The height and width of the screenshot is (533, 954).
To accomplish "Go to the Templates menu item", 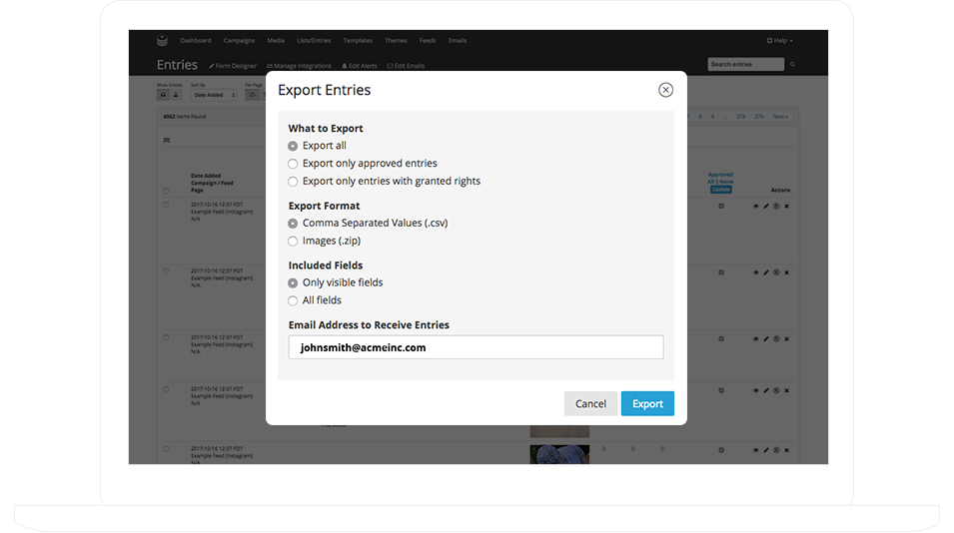I will tap(358, 41).
